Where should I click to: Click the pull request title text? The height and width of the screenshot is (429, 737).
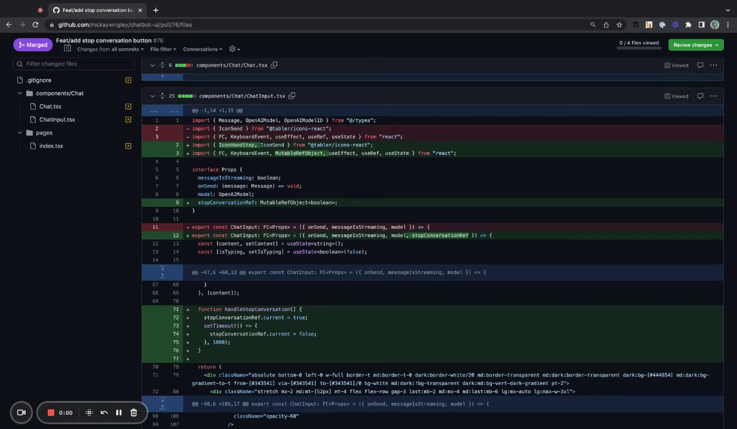(x=104, y=41)
